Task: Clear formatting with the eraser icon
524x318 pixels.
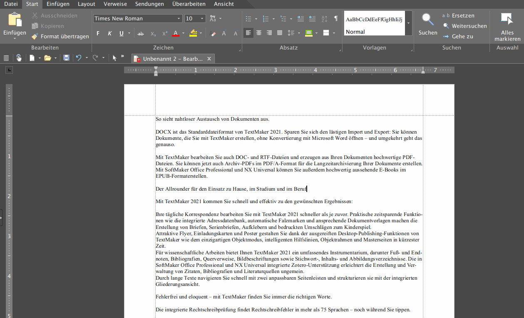Action: [213, 33]
